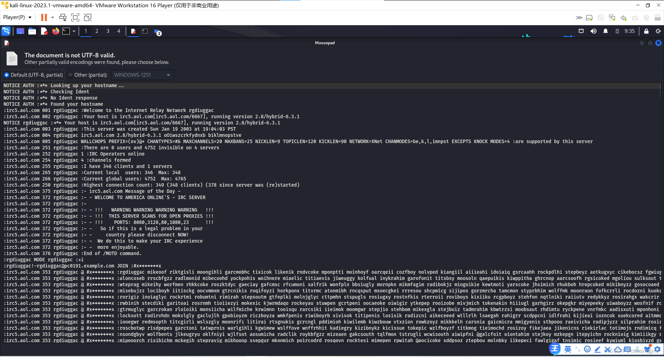Click the Show Desktop panel icon
Screen dimensions: 664x357
[x=20, y=31]
